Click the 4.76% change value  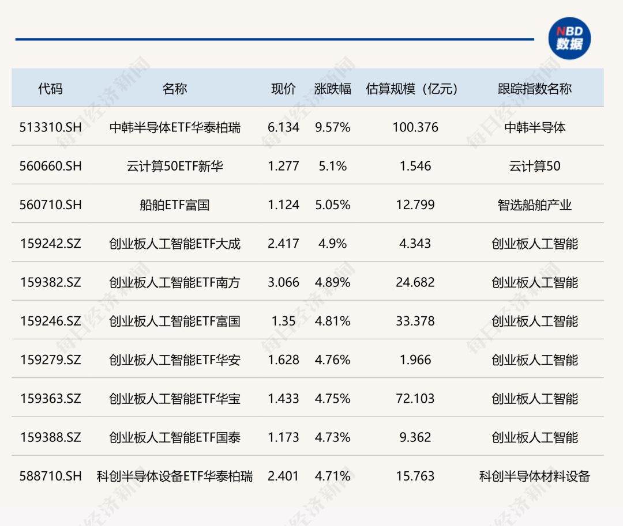click(x=333, y=360)
